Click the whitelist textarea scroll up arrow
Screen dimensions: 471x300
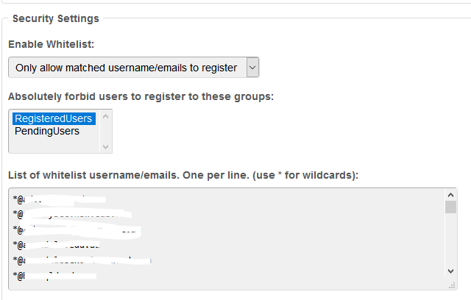[450, 194]
